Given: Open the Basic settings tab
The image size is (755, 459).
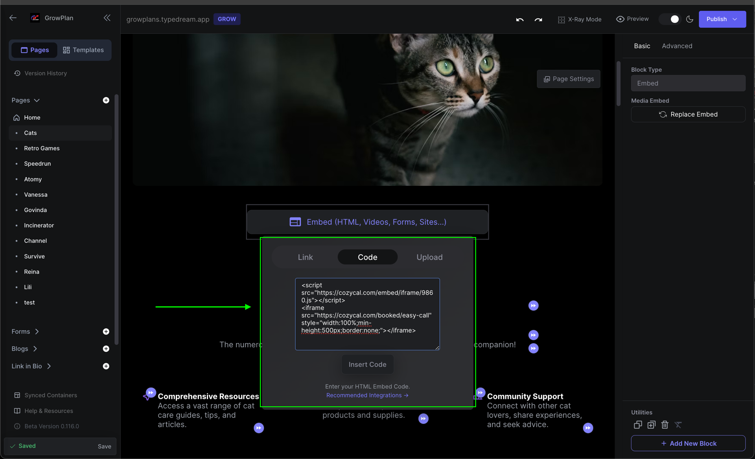Looking at the screenshot, I should tap(642, 46).
